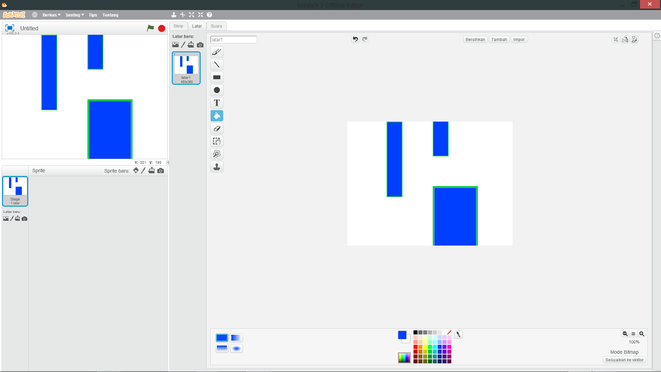Image resolution: width=661 pixels, height=372 pixels.
Task: Select the Eraser tool
Action: 216,129
